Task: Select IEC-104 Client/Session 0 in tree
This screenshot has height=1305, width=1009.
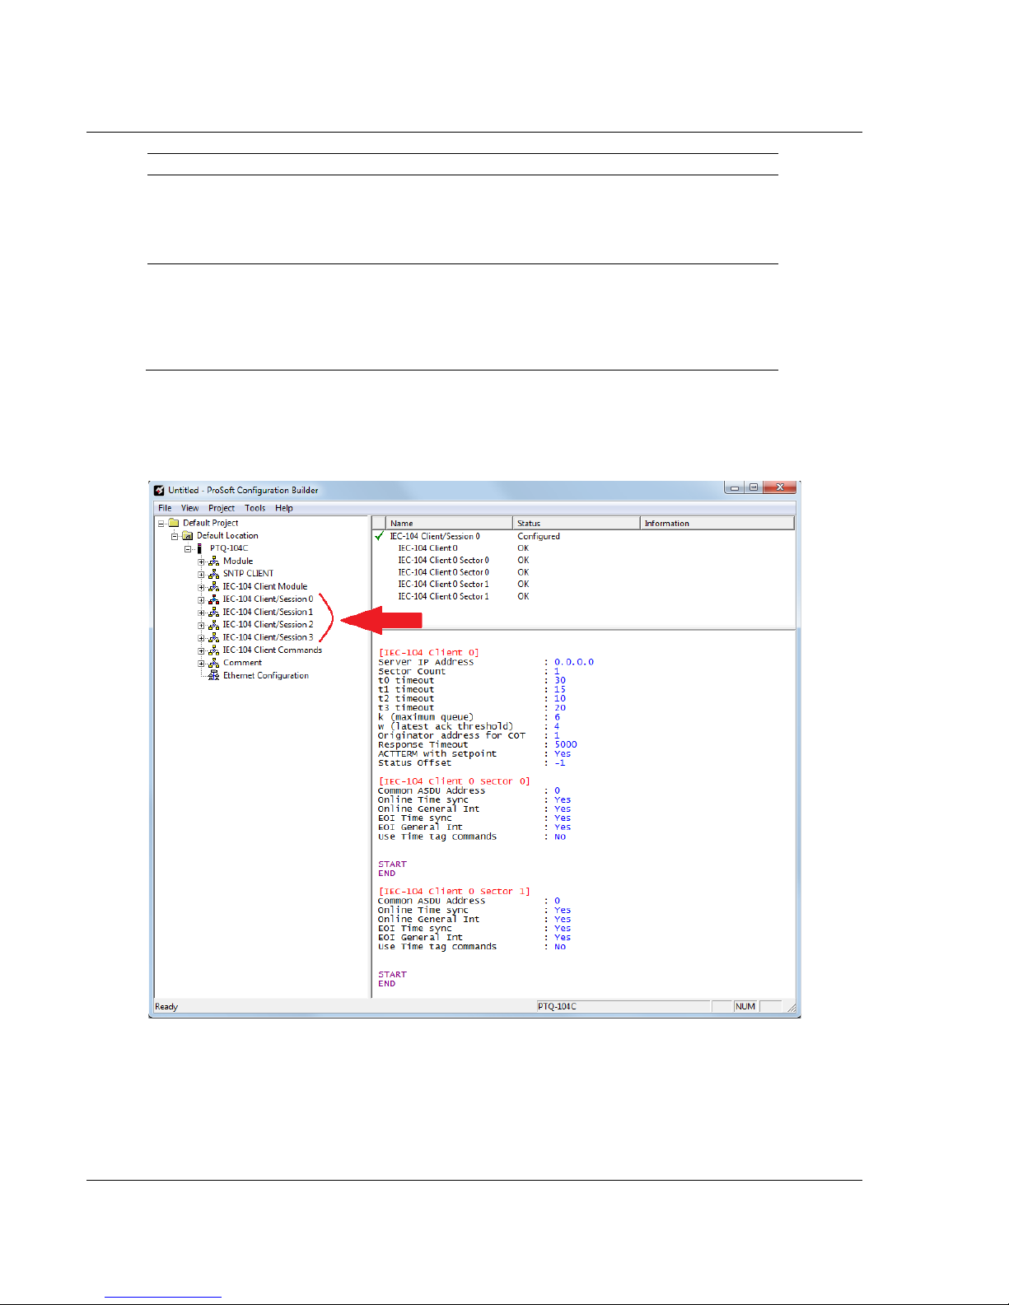Action: coord(268,599)
